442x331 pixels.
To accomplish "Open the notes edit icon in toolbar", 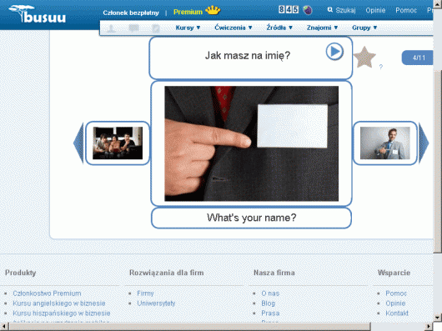I will (x=156, y=28).
